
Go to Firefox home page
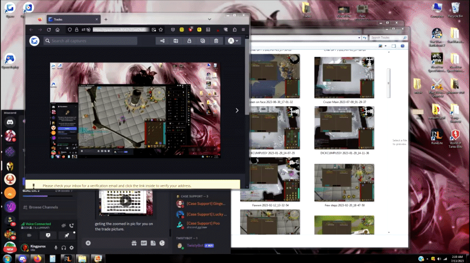tap(57, 30)
